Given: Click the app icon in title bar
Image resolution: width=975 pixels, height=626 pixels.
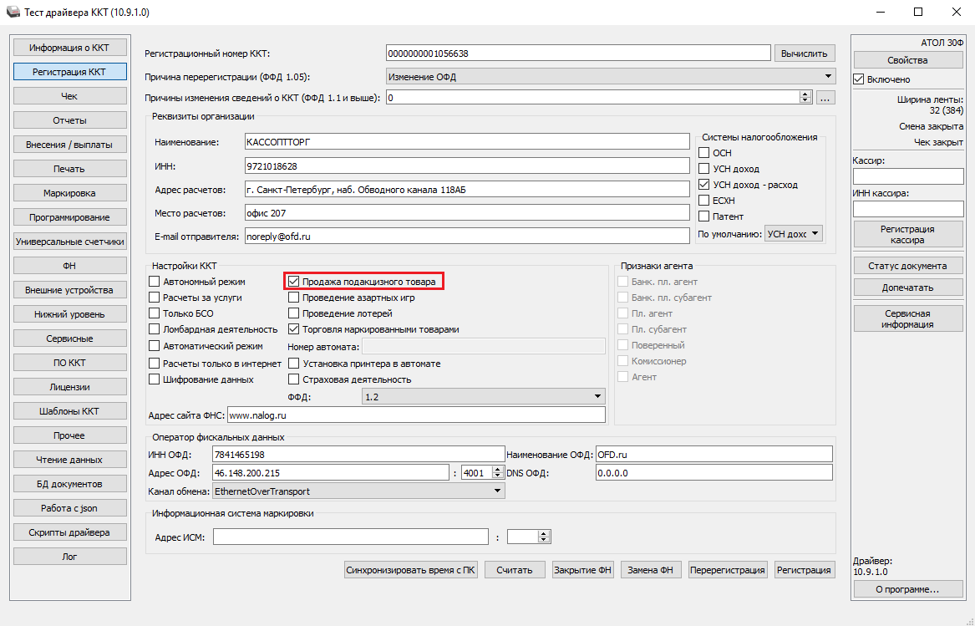Looking at the screenshot, I should pos(12,13).
